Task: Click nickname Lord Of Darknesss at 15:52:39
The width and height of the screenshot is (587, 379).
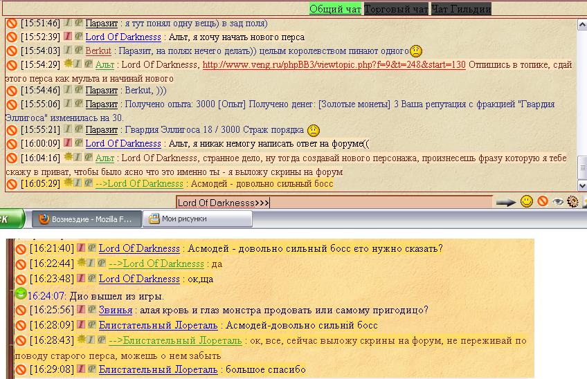Action: (x=123, y=37)
